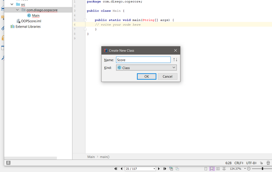This screenshot has height=172, width=272.
Task: Click Main in the editor breadcrumb
Action: (x=91, y=157)
